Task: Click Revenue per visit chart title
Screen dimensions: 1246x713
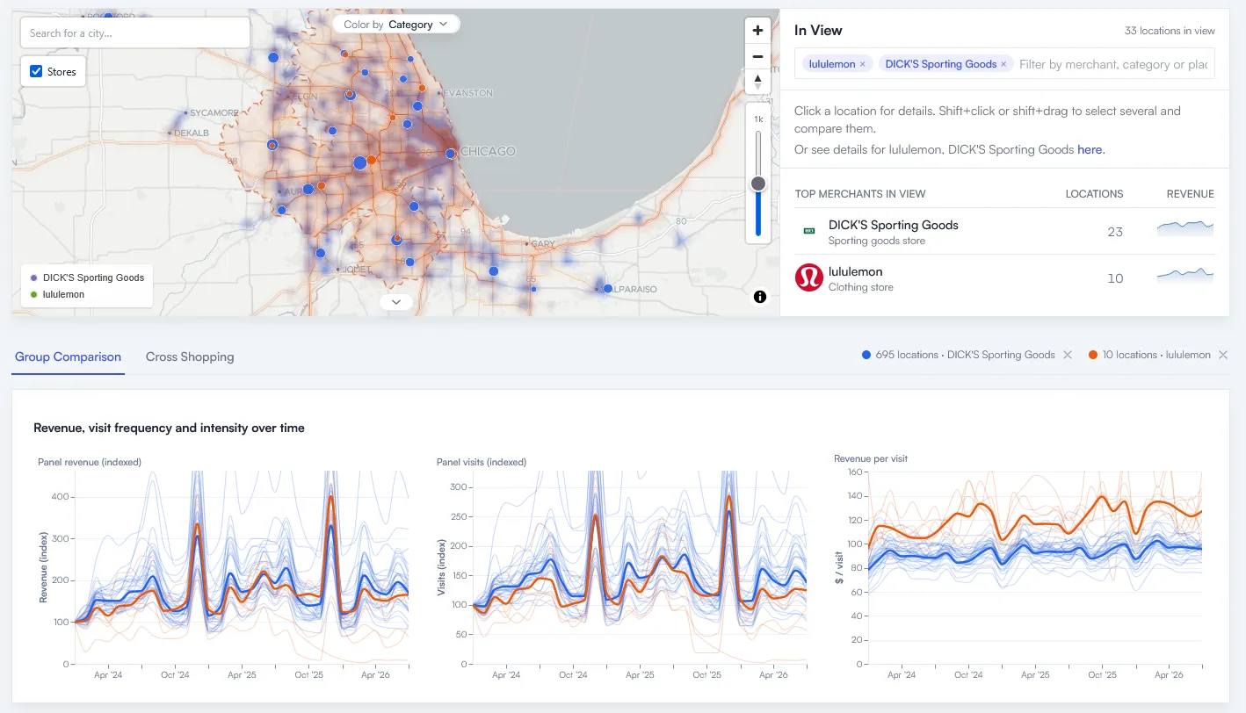Action: pyautogui.click(x=871, y=458)
